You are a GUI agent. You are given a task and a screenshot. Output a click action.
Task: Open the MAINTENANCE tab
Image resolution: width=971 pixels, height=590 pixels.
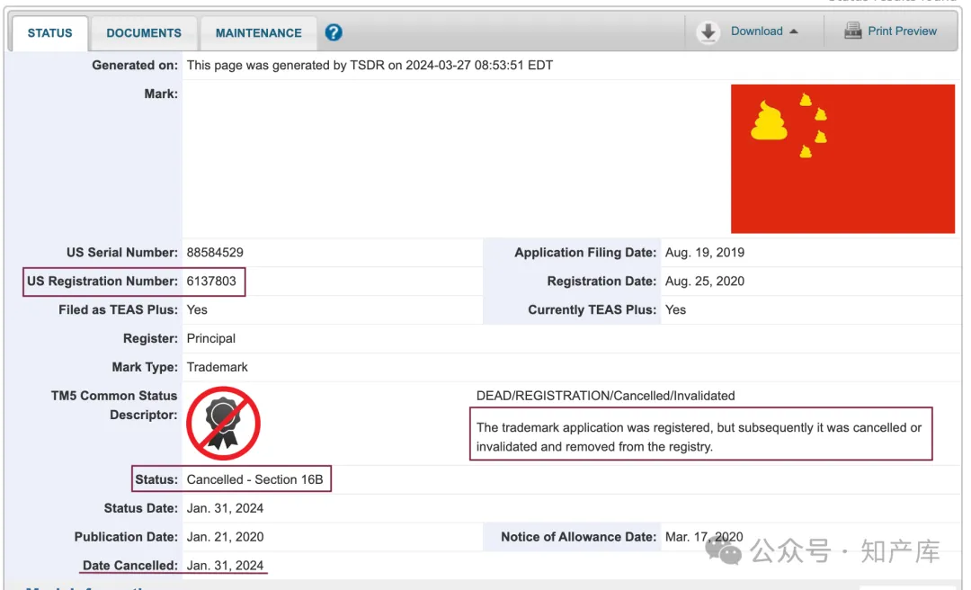coord(258,33)
